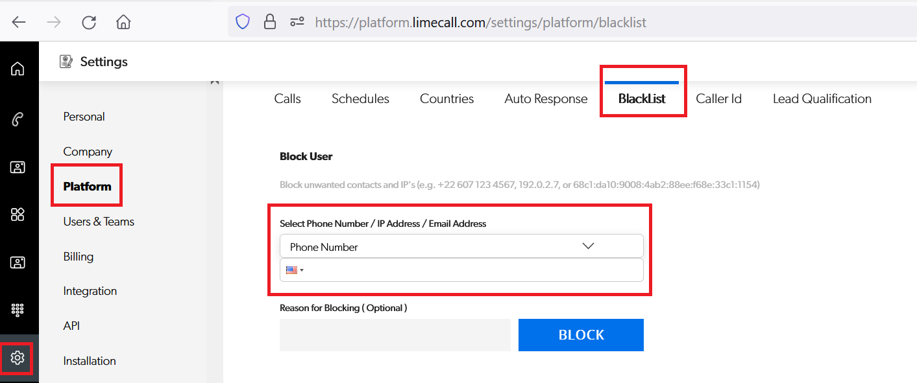Click the phone number input field
The height and width of the screenshot is (383, 917).
[474, 270]
